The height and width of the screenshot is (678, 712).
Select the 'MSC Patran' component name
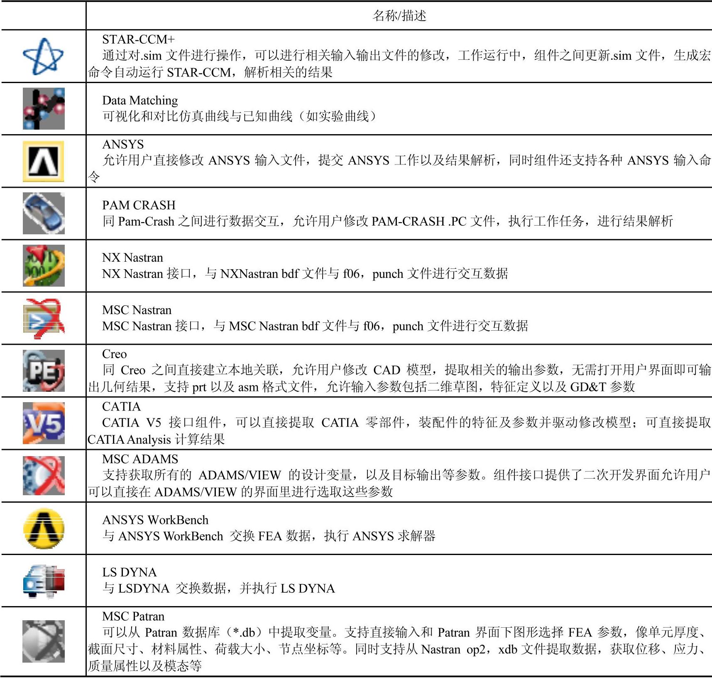(133, 617)
